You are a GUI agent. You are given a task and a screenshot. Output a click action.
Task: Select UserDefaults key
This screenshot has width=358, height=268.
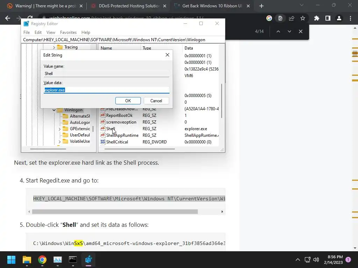tap(80, 135)
